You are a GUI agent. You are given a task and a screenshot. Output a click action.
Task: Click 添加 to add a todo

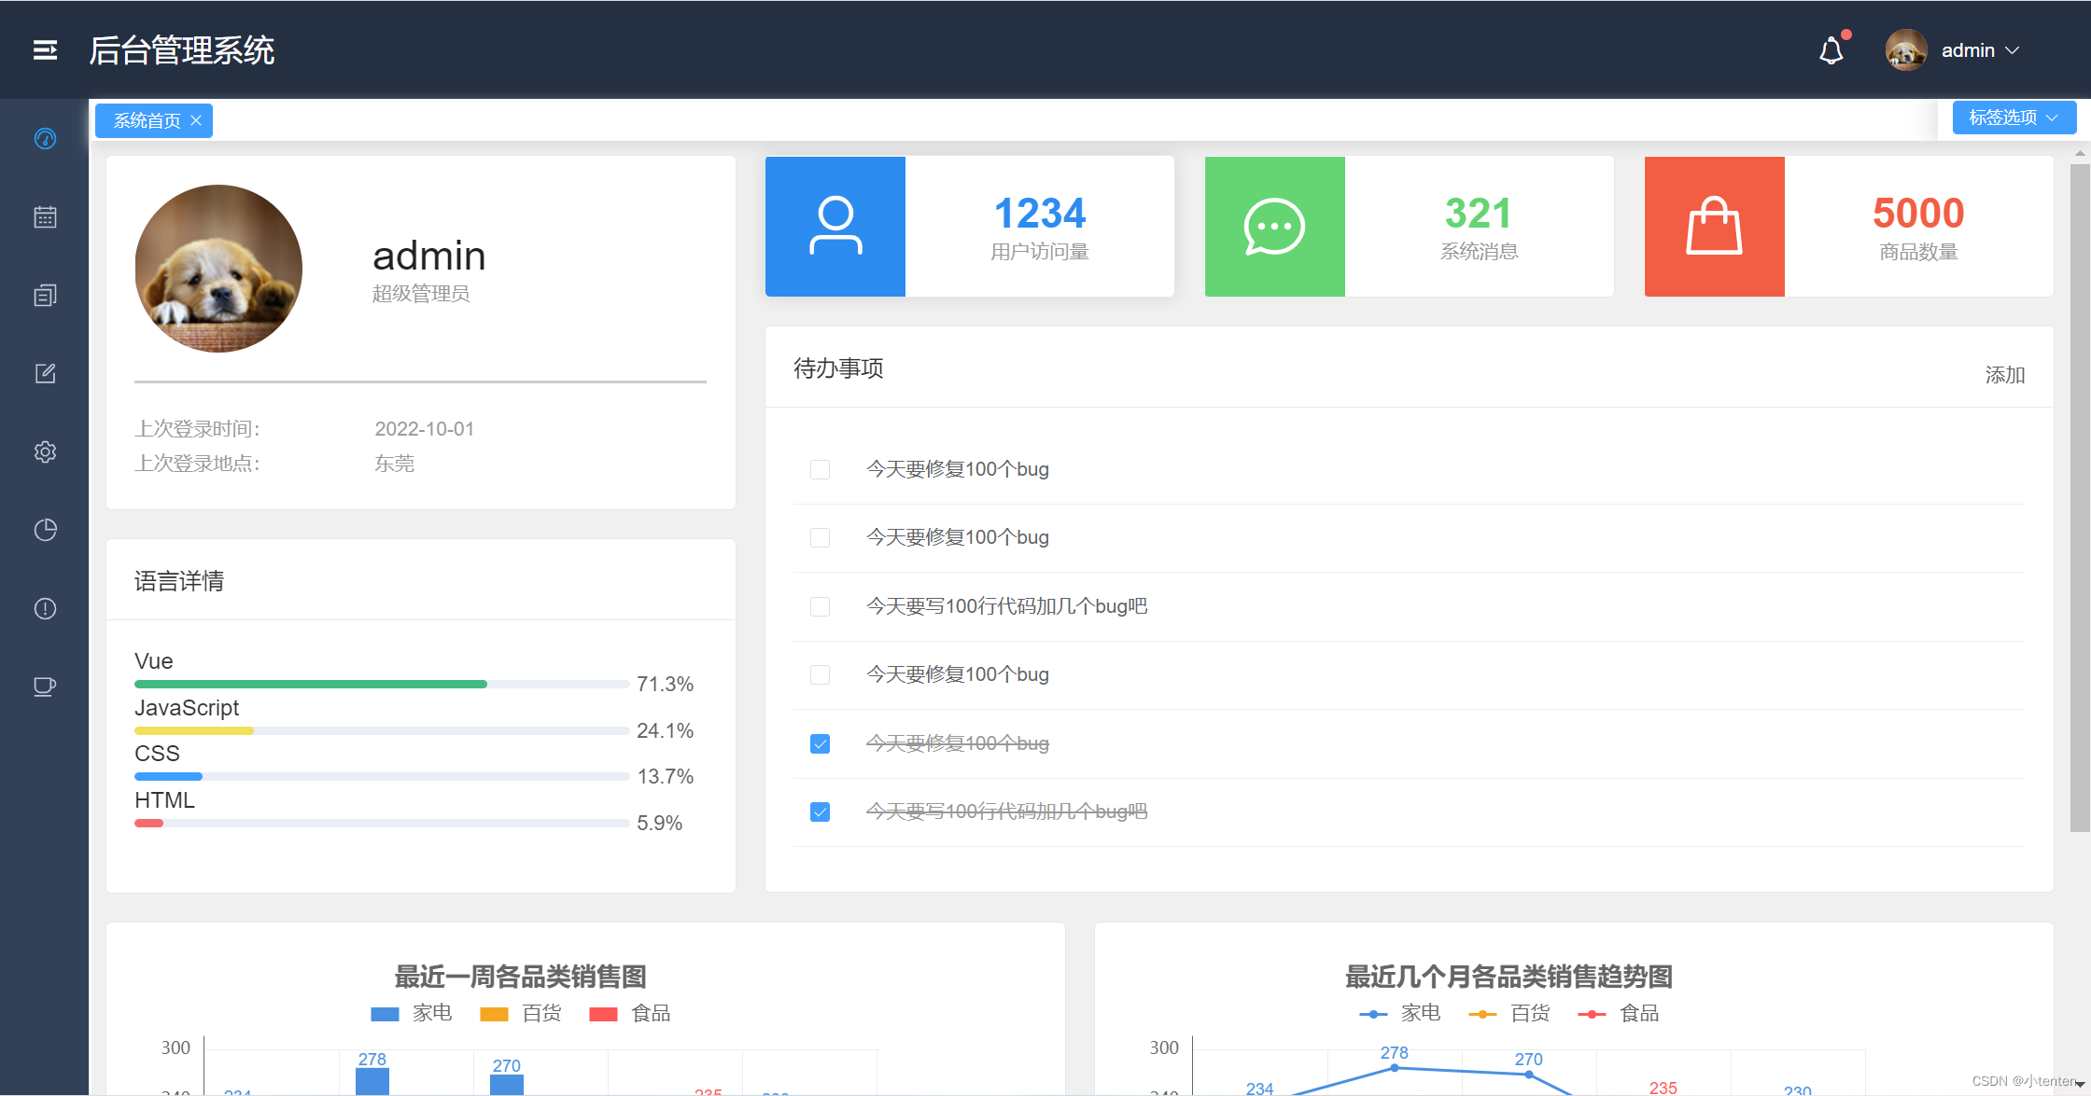[2005, 375]
